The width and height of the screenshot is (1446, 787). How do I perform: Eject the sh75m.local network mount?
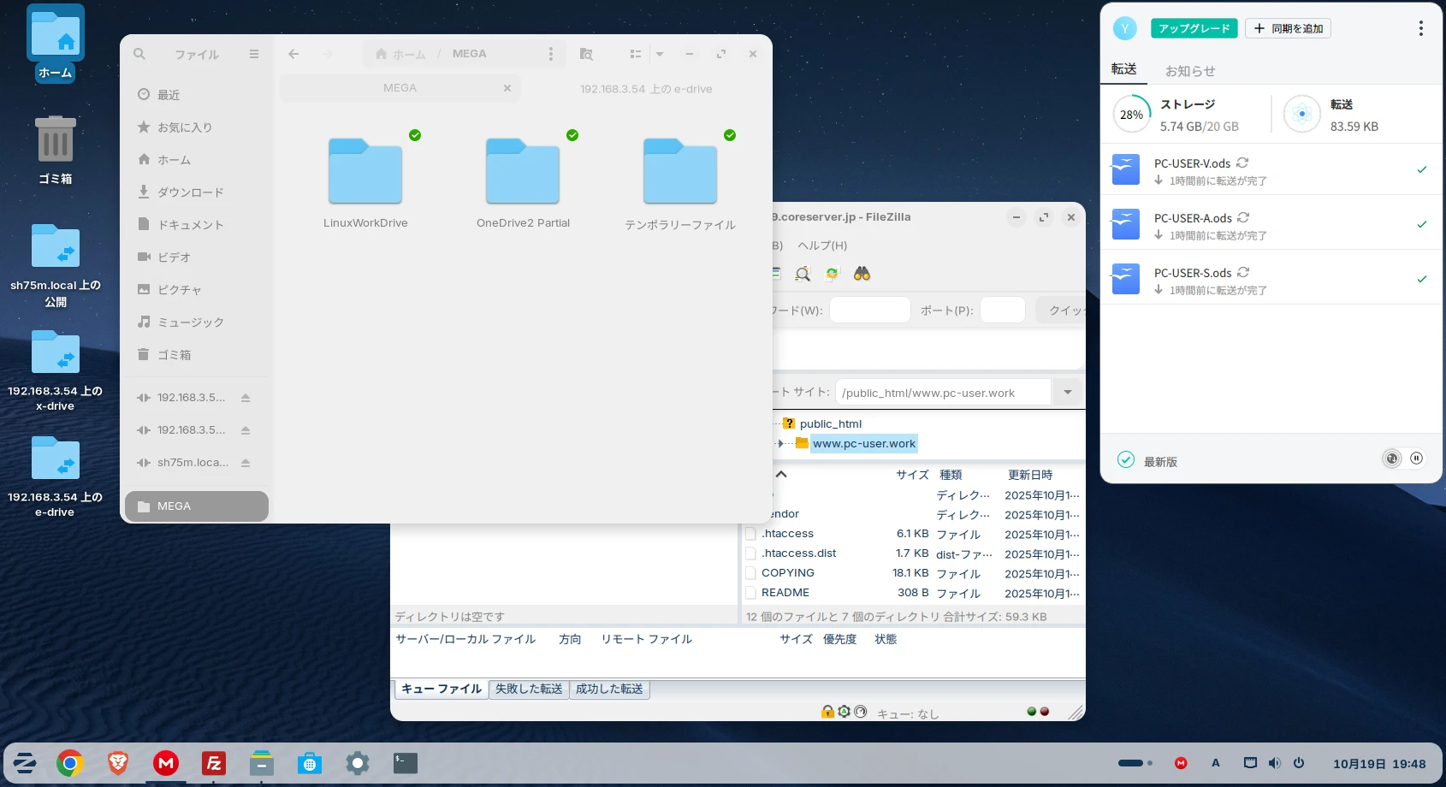tap(246, 462)
